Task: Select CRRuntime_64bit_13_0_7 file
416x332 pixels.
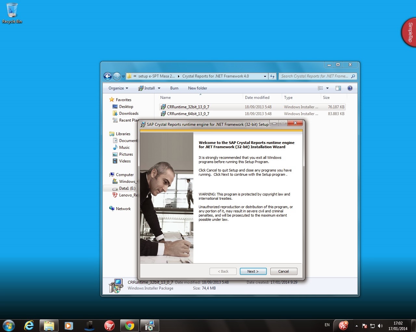Action: click(x=252, y=114)
